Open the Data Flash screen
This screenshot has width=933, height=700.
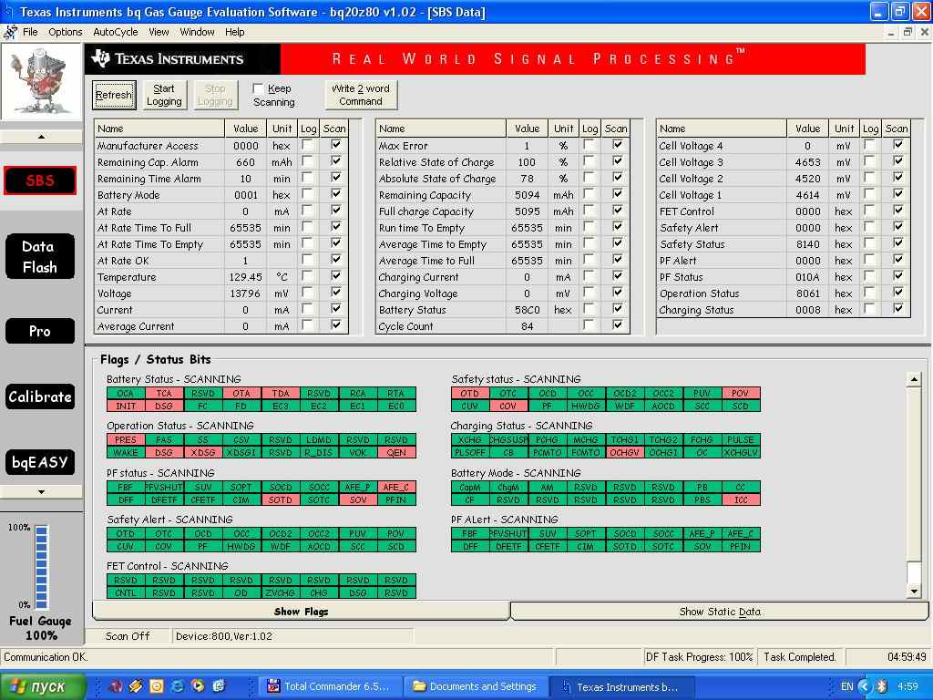pyautogui.click(x=40, y=256)
